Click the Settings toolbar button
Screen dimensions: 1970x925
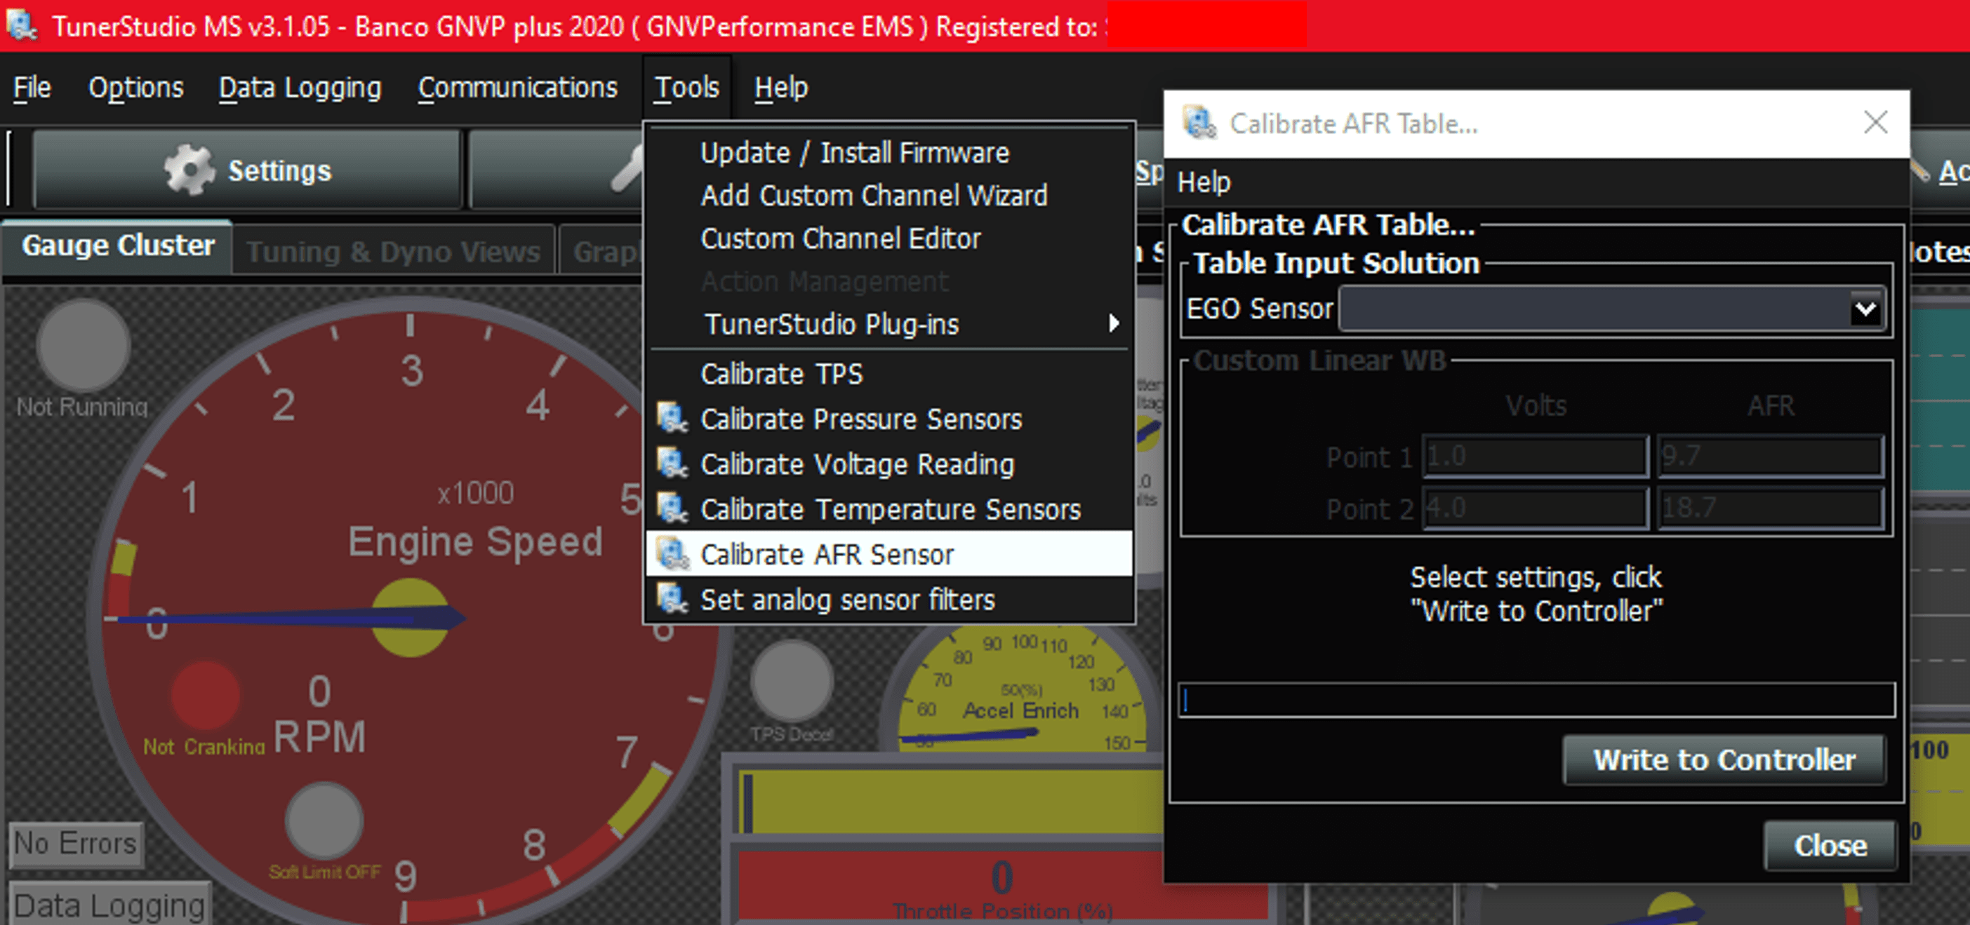[248, 170]
